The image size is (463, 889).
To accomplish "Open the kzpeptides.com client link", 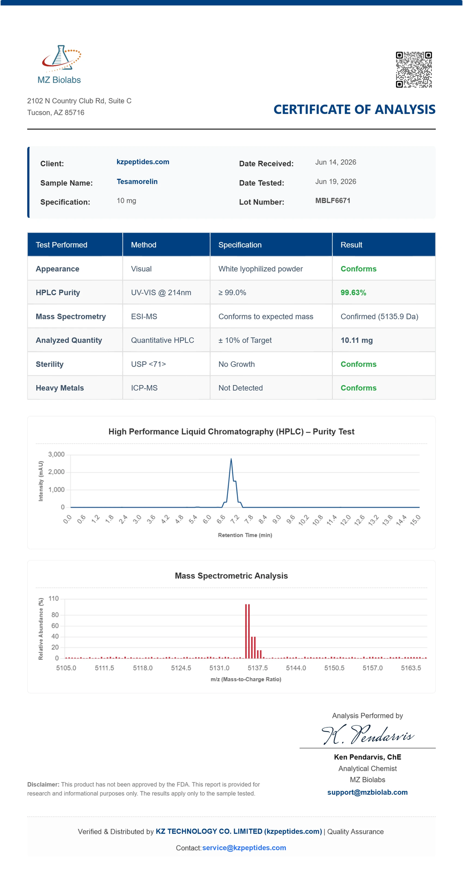I will coord(143,162).
